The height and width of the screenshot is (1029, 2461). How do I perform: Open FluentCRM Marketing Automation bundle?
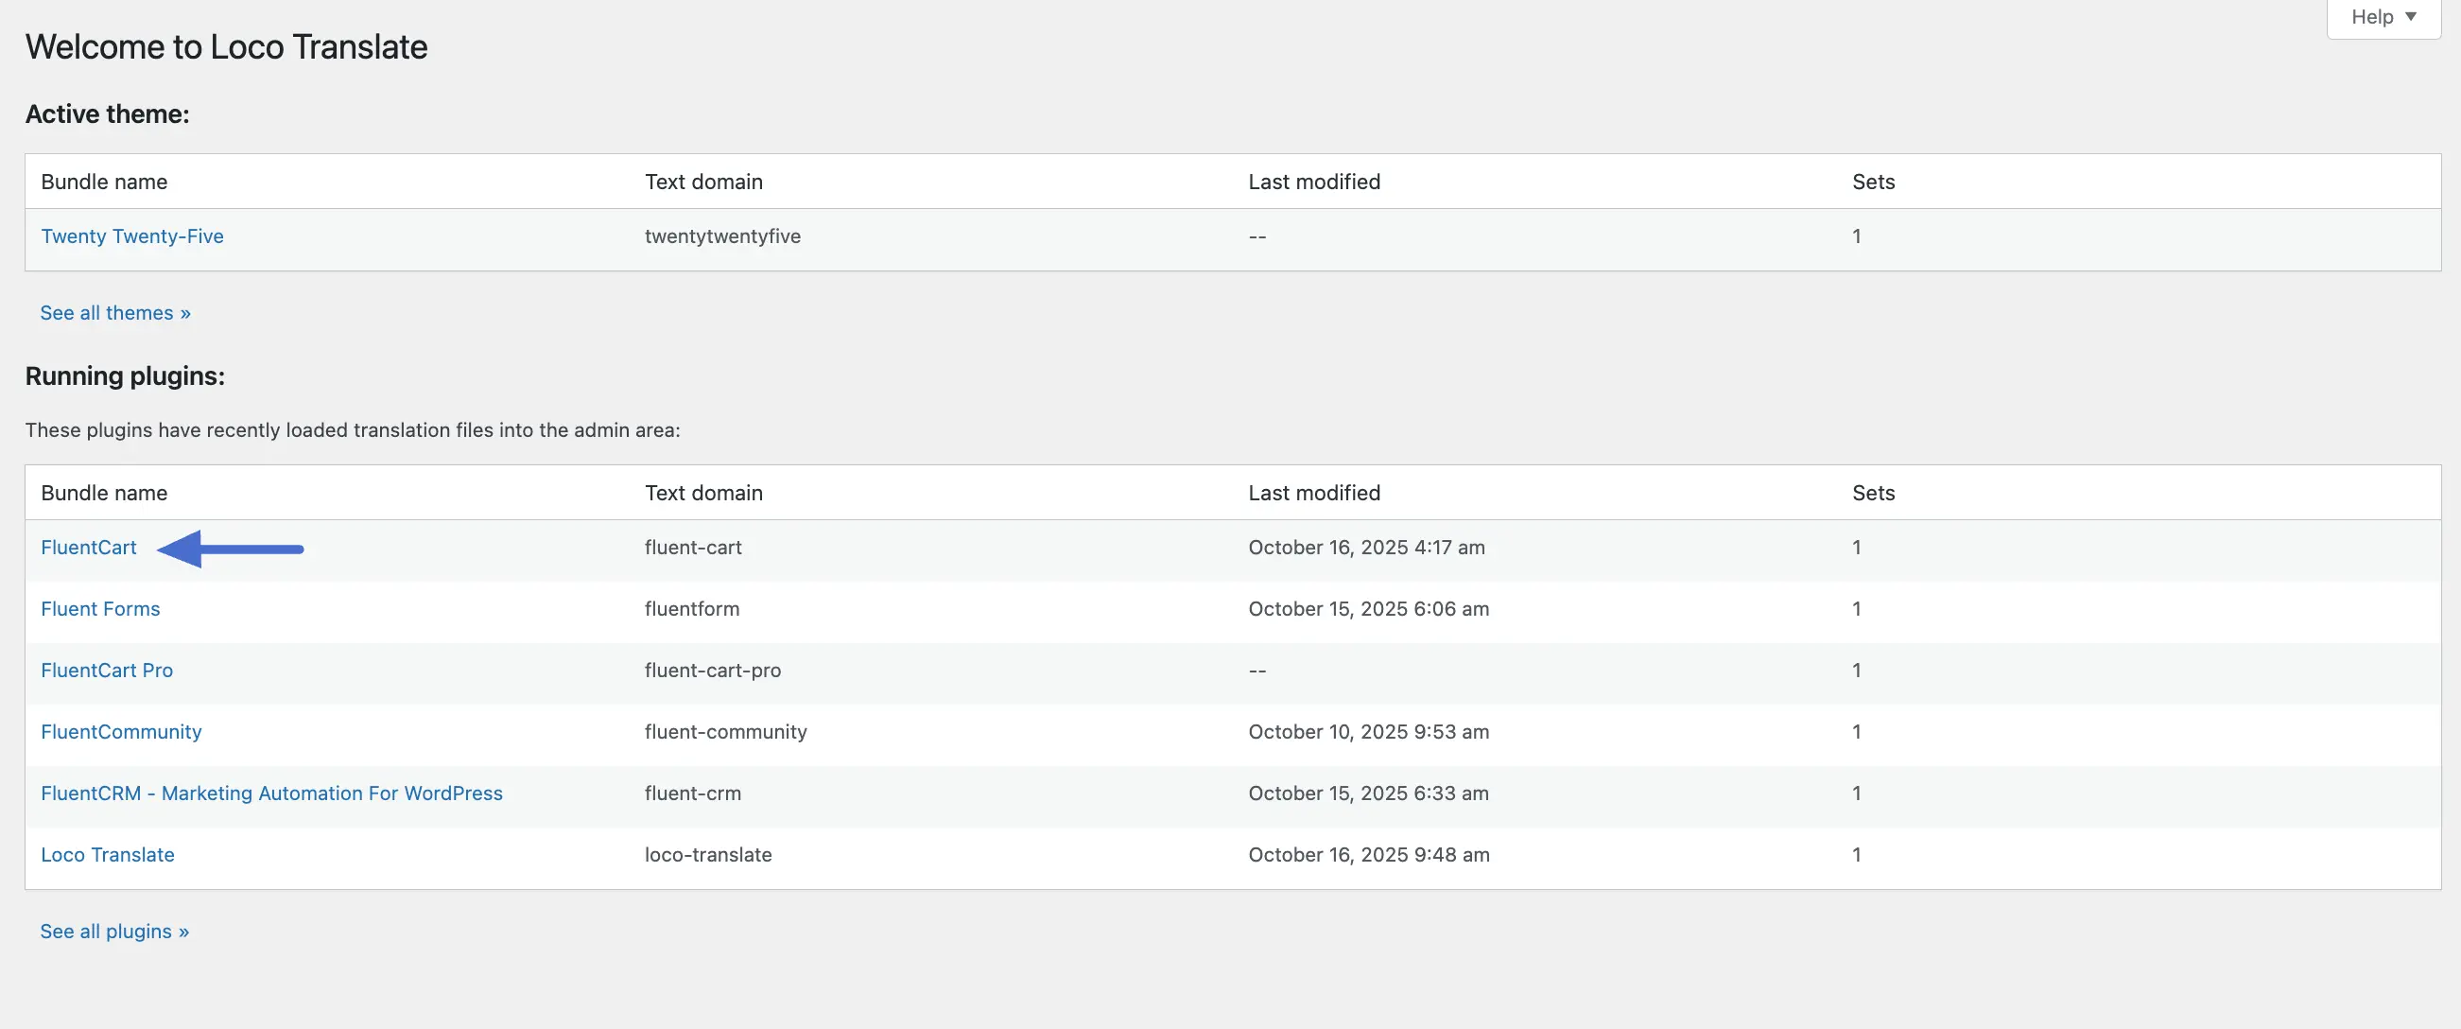271,793
